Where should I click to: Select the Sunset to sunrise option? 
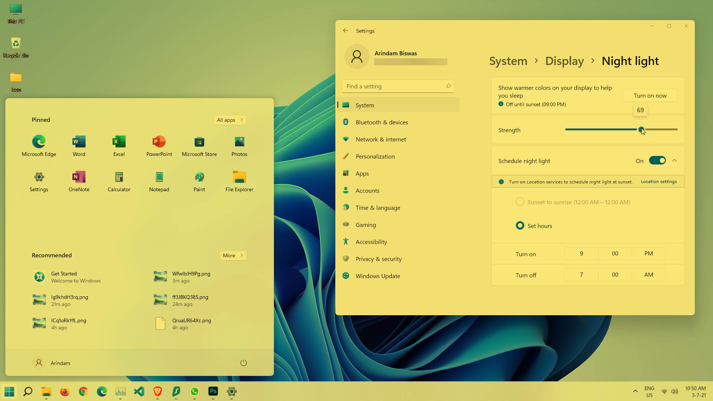[520, 202]
